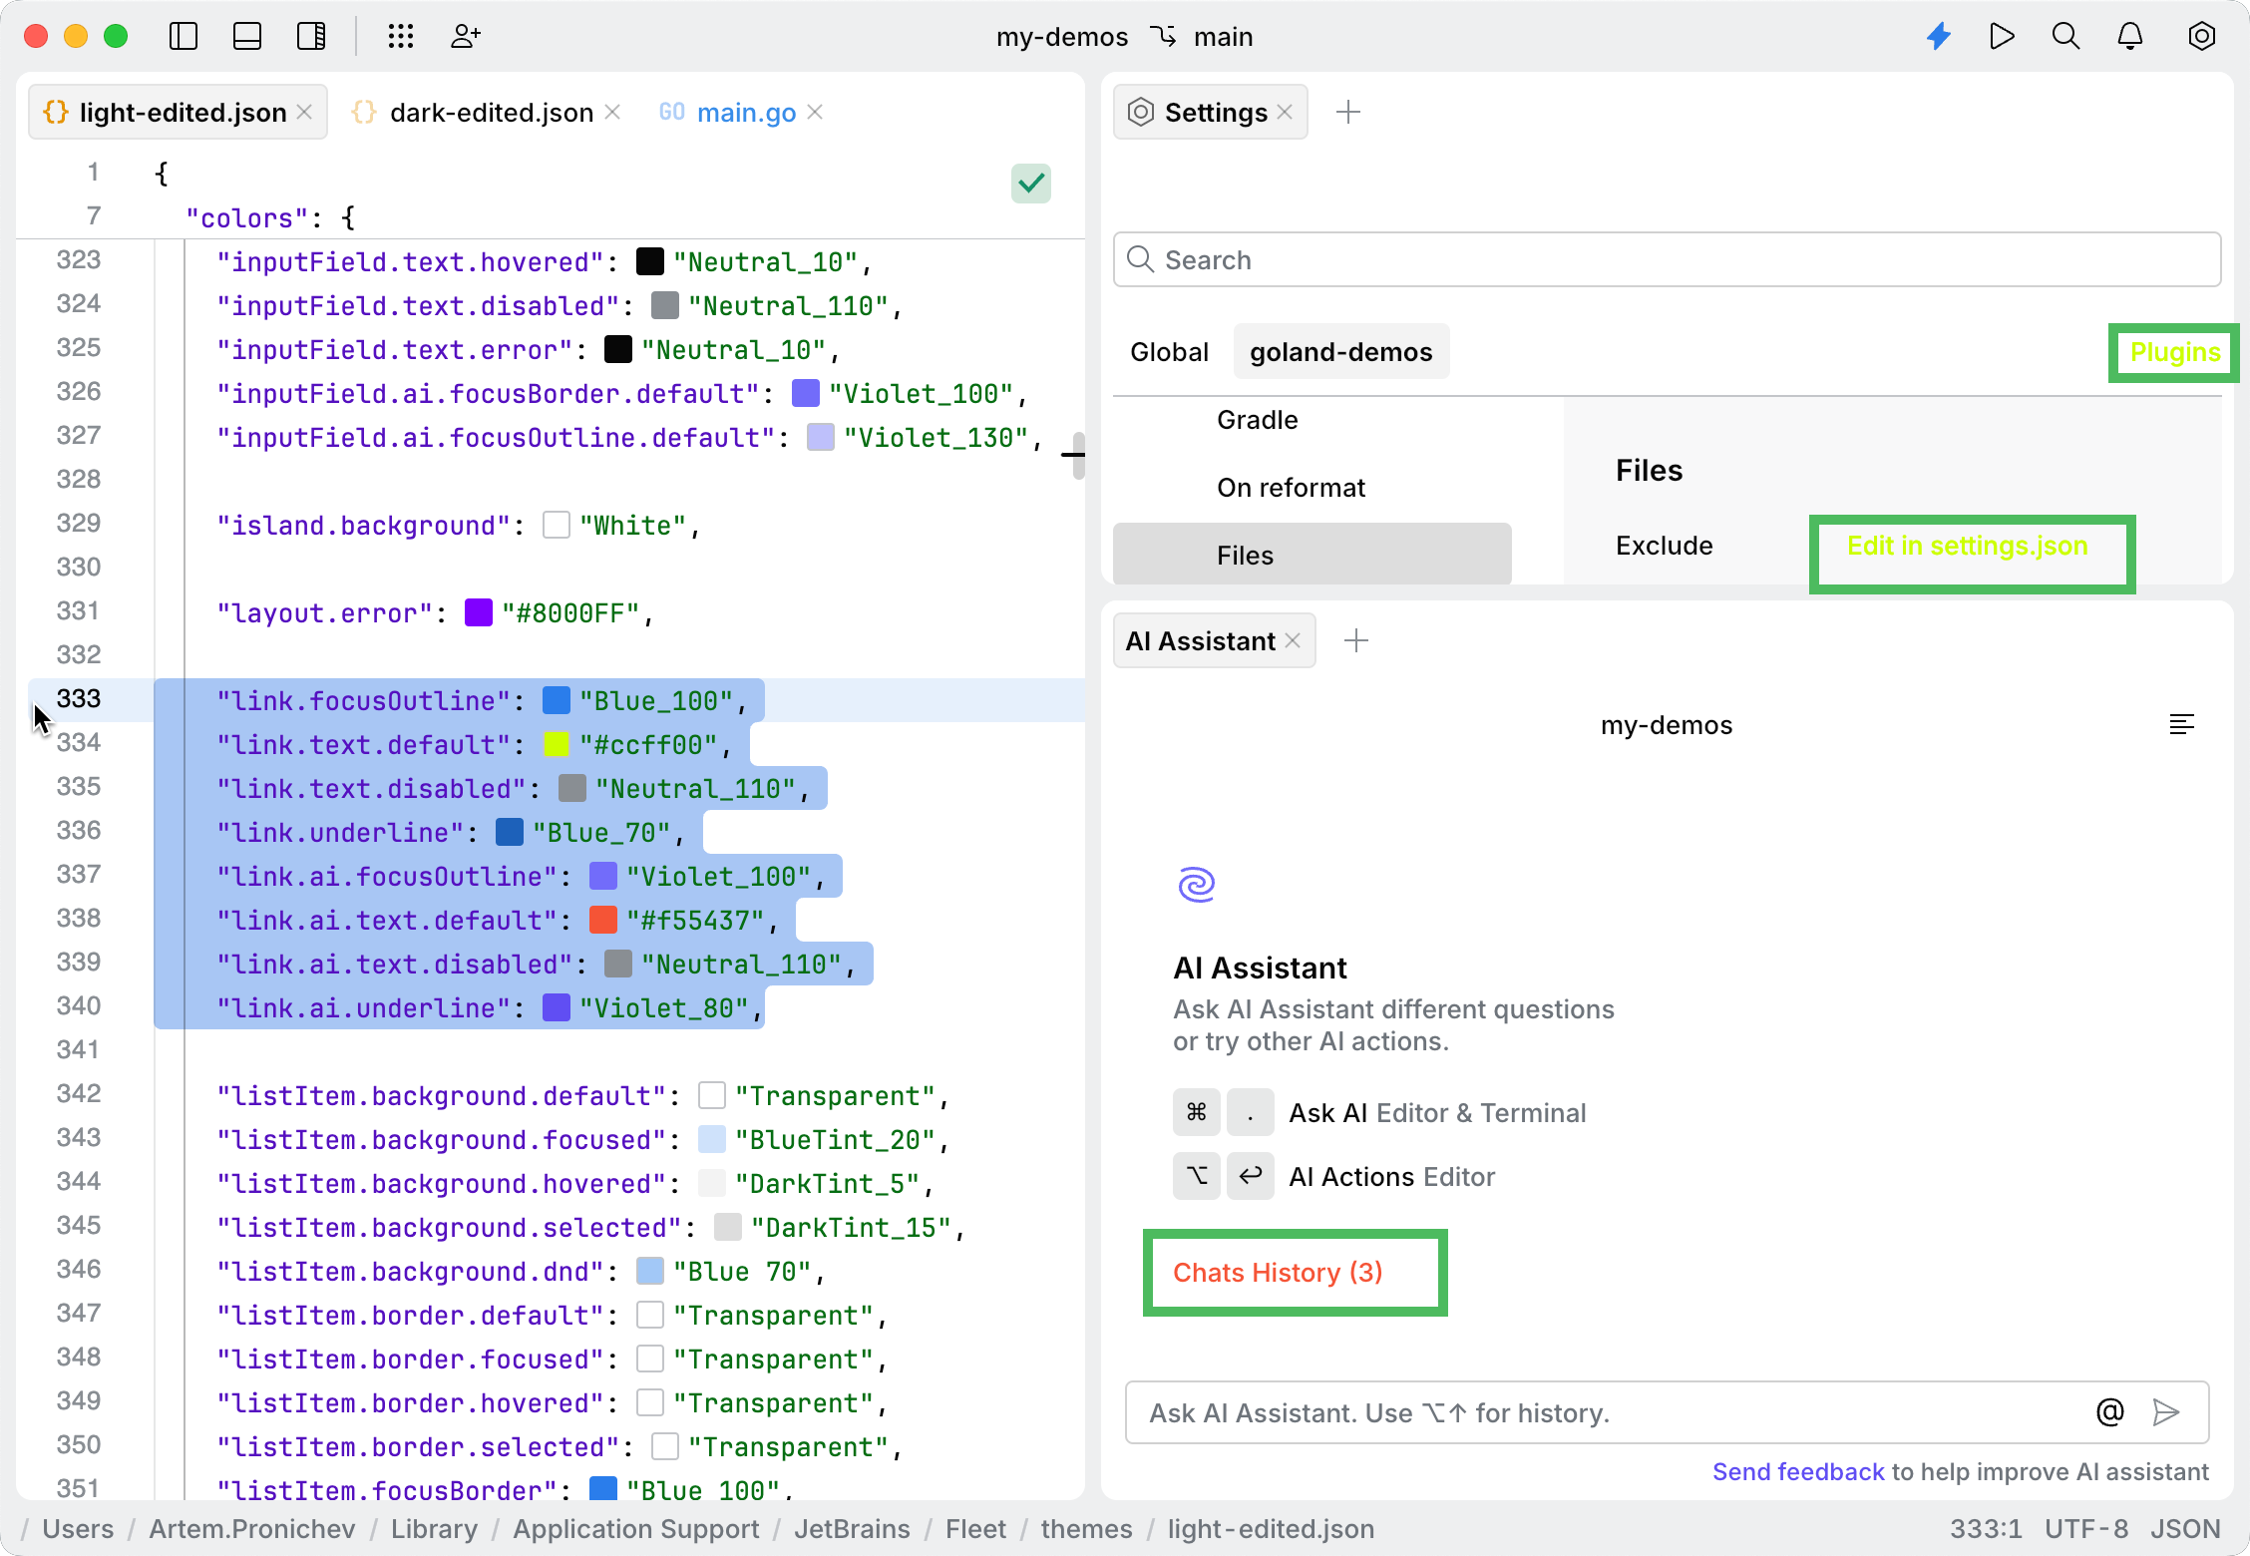Toggle the bottom panel layout icon
Screen dimensions: 2250x1556
(x=247, y=37)
